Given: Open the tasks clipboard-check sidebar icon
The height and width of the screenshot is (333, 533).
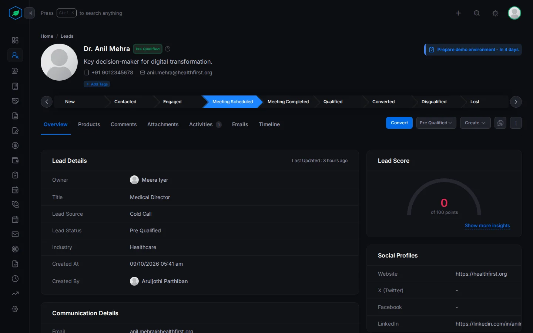Looking at the screenshot, I should point(15,175).
